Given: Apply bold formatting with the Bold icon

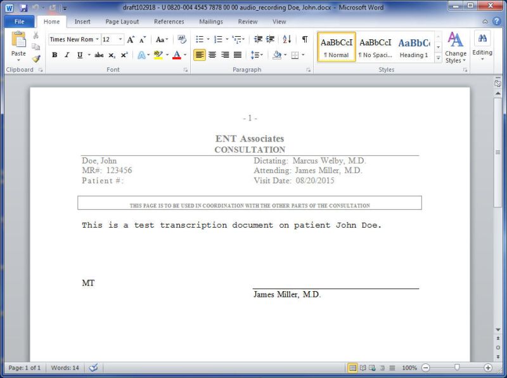Looking at the screenshot, I should coord(55,55).
